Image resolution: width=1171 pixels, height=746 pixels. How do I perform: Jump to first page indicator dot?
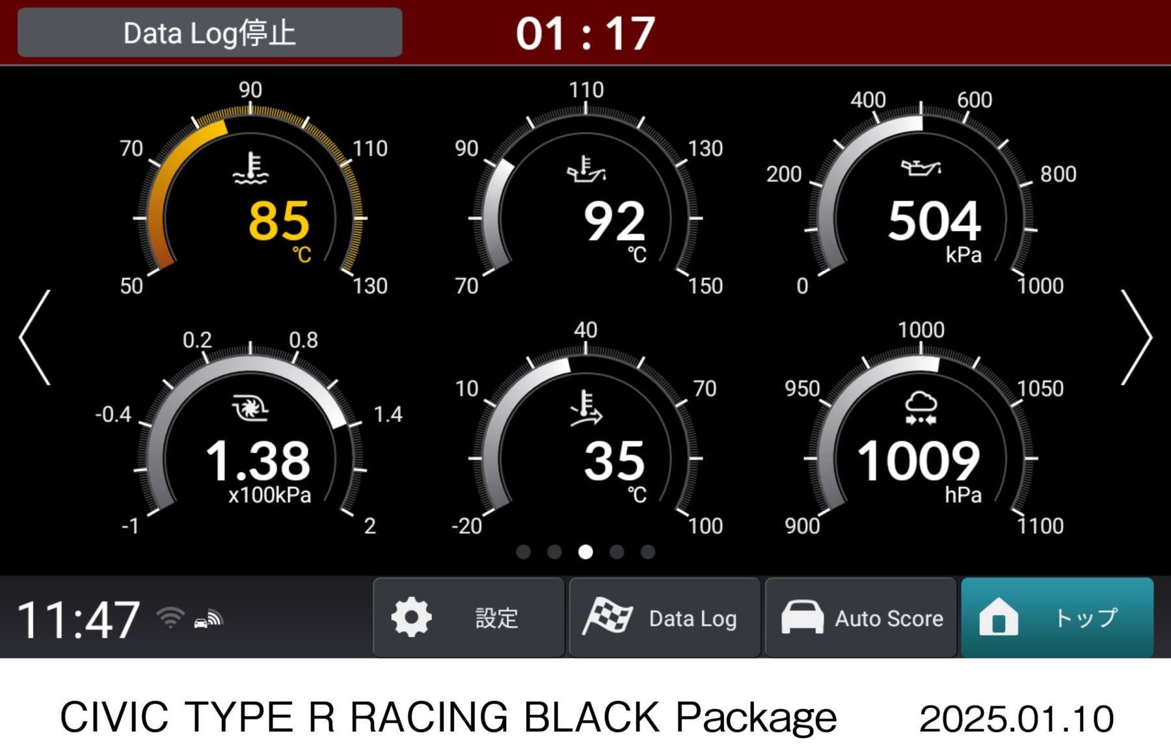pos(523,552)
